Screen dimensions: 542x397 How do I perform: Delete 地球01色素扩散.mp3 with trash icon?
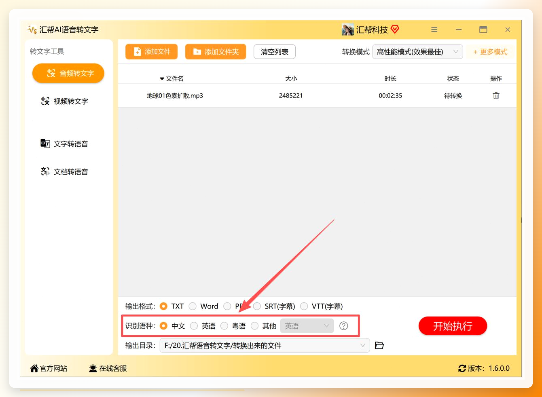pos(496,96)
